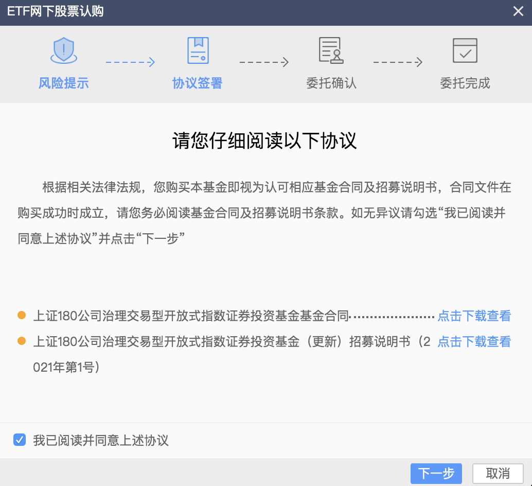Uncheck the 我已阅读并同意上述协议 checkbox
Image resolution: width=532 pixels, height=486 pixels.
tap(20, 440)
